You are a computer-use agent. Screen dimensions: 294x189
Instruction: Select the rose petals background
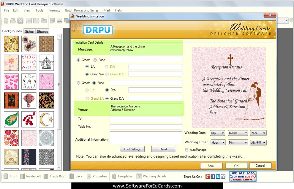(x=29, y=119)
